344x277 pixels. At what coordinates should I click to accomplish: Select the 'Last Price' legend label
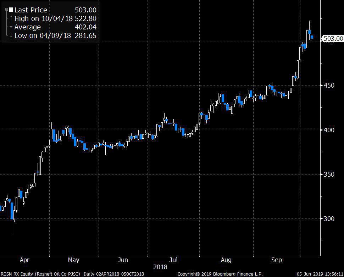(x=31, y=10)
